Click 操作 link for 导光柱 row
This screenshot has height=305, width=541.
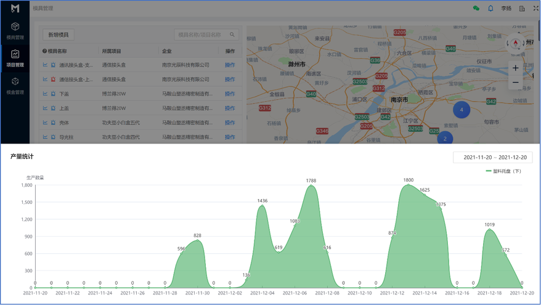[230, 137]
